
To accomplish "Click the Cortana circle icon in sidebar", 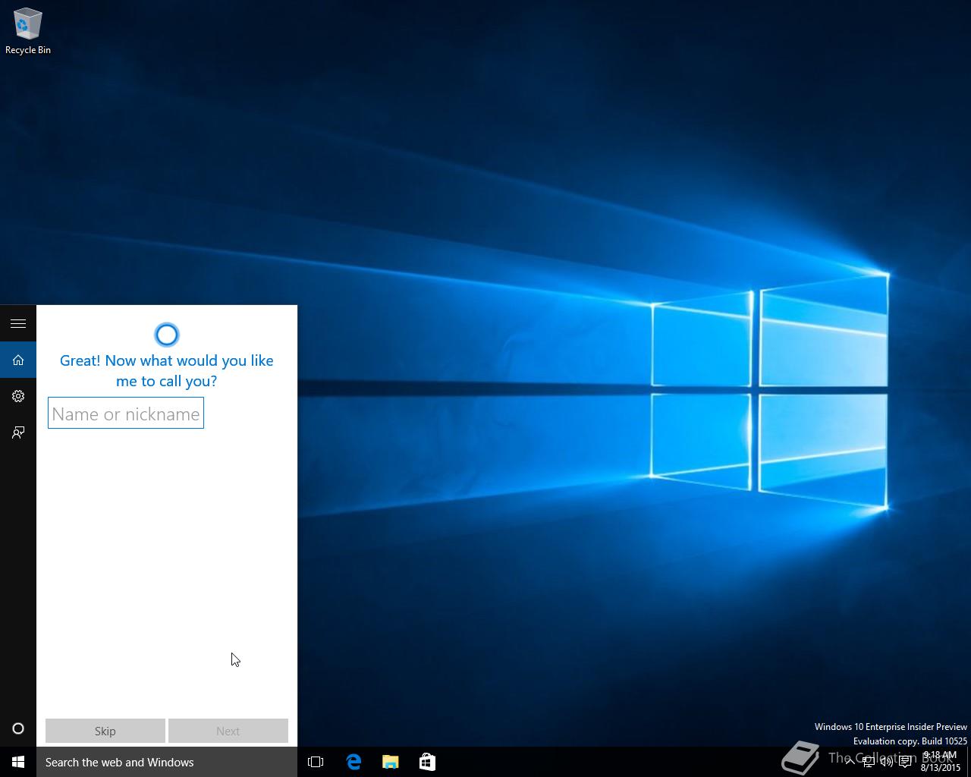I will point(18,728).
